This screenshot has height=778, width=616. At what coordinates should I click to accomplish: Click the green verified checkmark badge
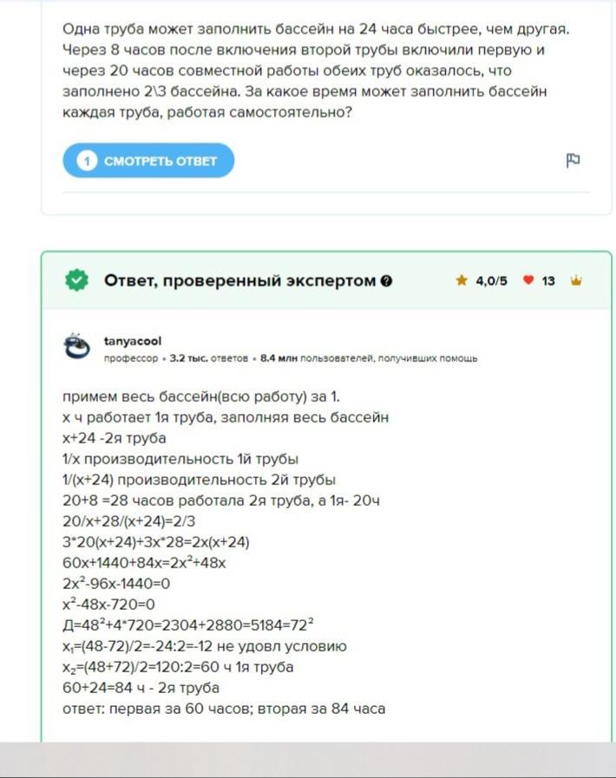point(76,280)
